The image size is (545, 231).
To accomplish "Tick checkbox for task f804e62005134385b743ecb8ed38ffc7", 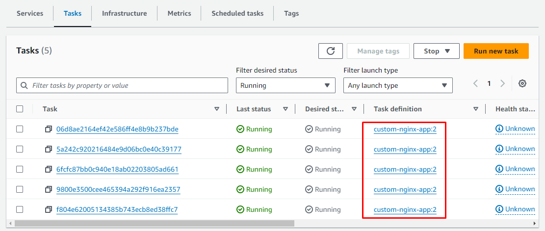I will point(20,209).
